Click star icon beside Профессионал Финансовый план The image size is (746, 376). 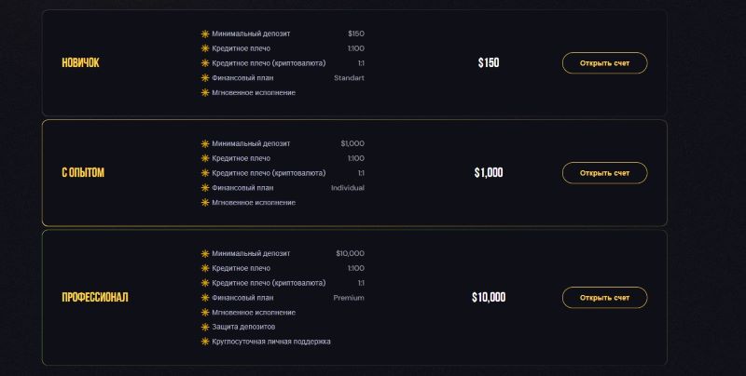(205, 298)
